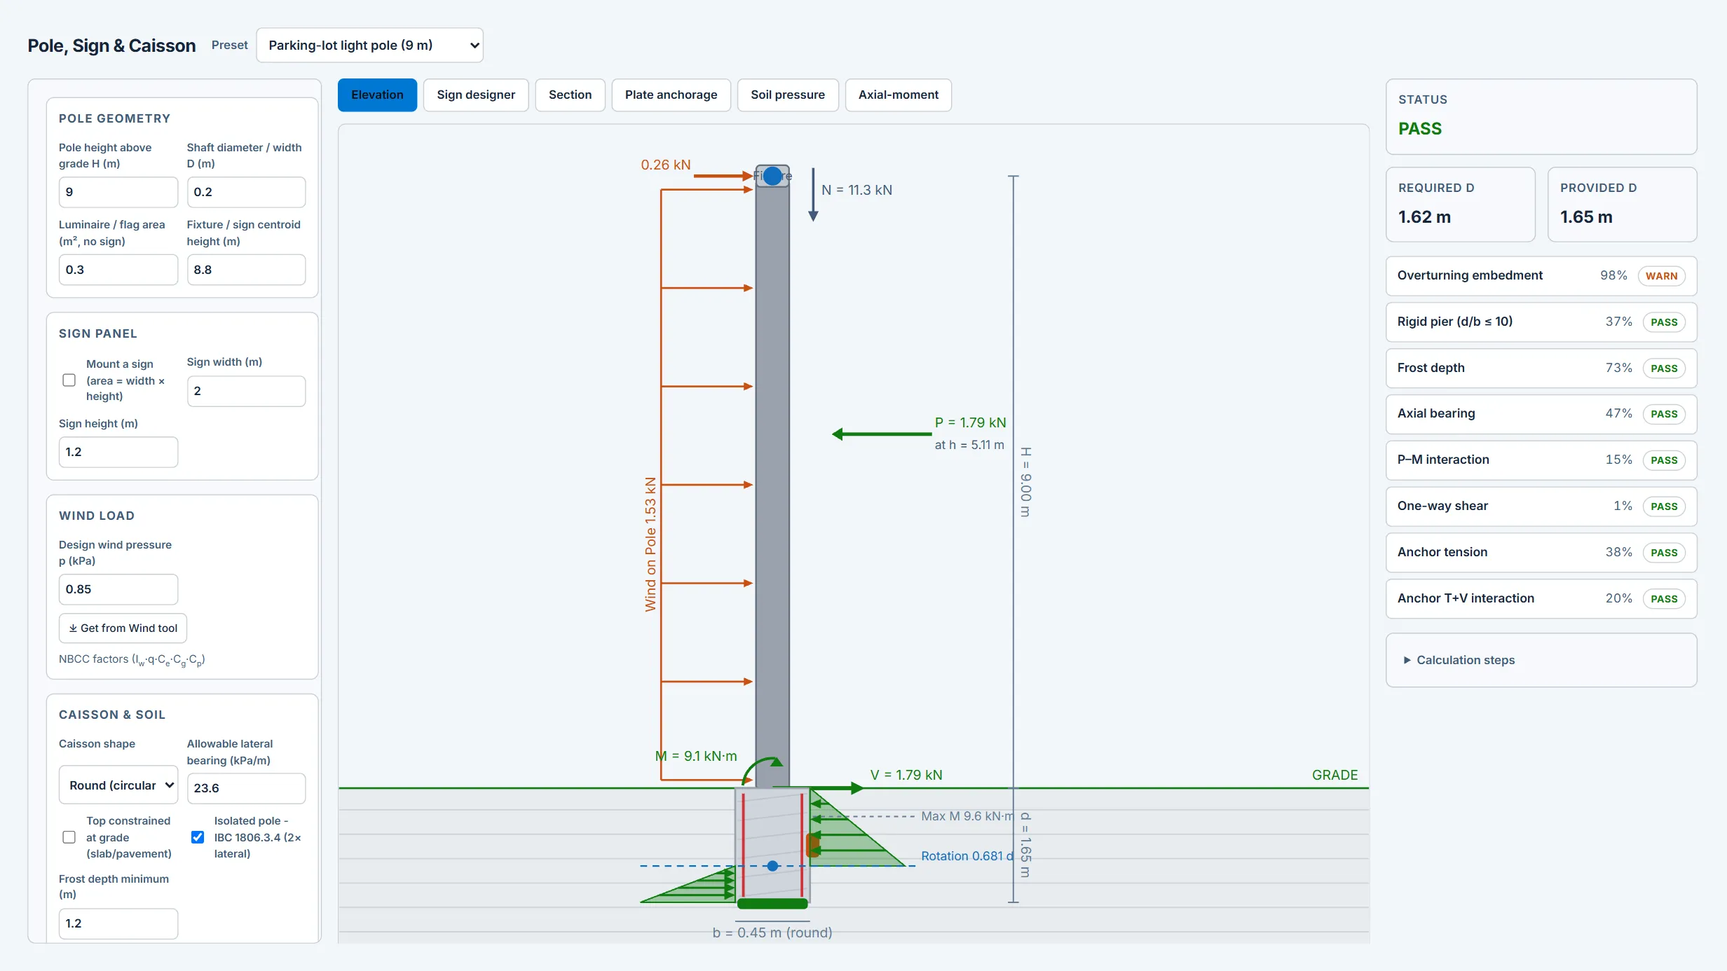Enable the Mount a sign checkbox
This screenshot has width=1727, height=971.
pos(69,380)
